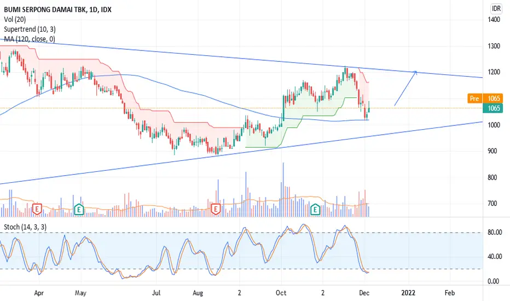Select the Vol (20) indicator label
This screenshot has height=301, width=510.
point(15,20)
